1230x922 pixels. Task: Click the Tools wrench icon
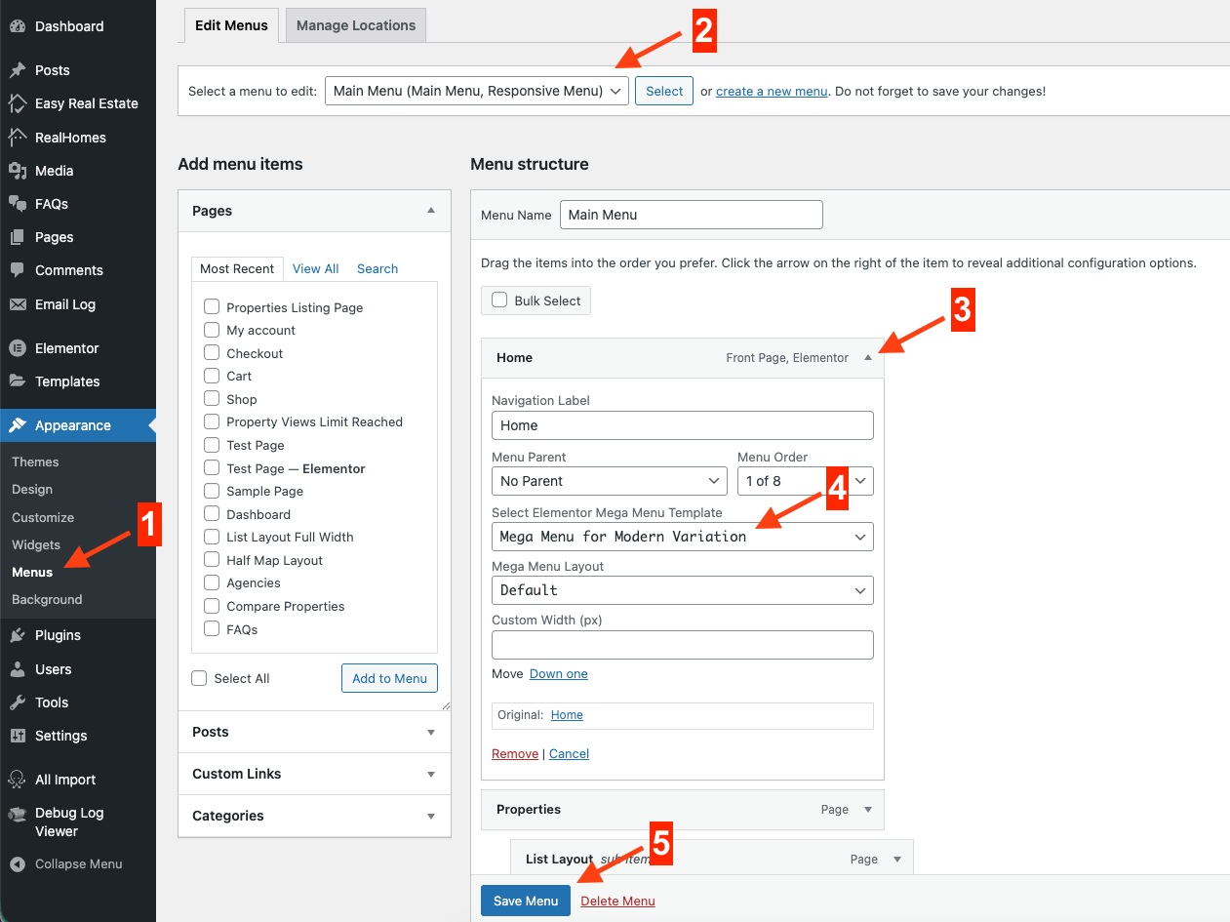click(x=18, y=702)
